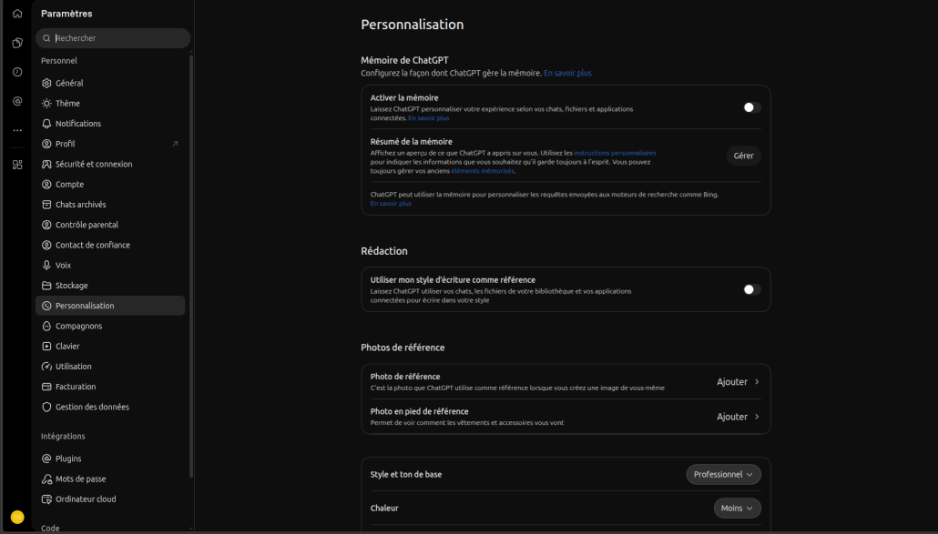Click the Rechercher search field
This screenshot has height=534, width=938.
(113, 38)
